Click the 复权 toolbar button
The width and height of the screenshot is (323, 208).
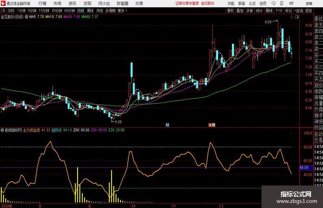[230, 11]
